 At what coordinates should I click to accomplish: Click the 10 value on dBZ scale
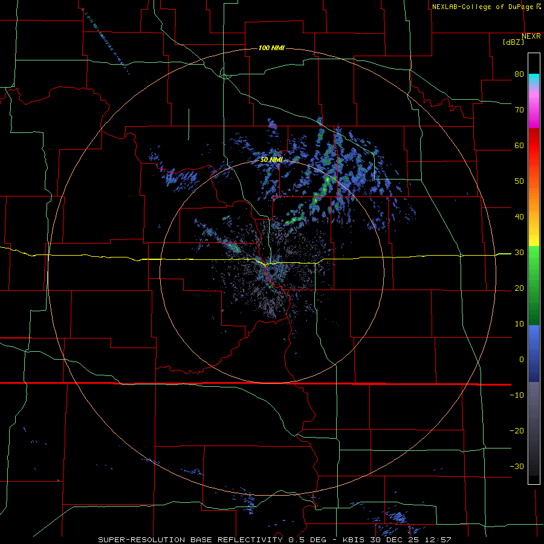coord(519,324)
